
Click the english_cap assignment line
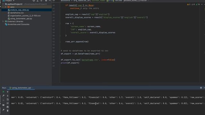(x=87, y=14)
